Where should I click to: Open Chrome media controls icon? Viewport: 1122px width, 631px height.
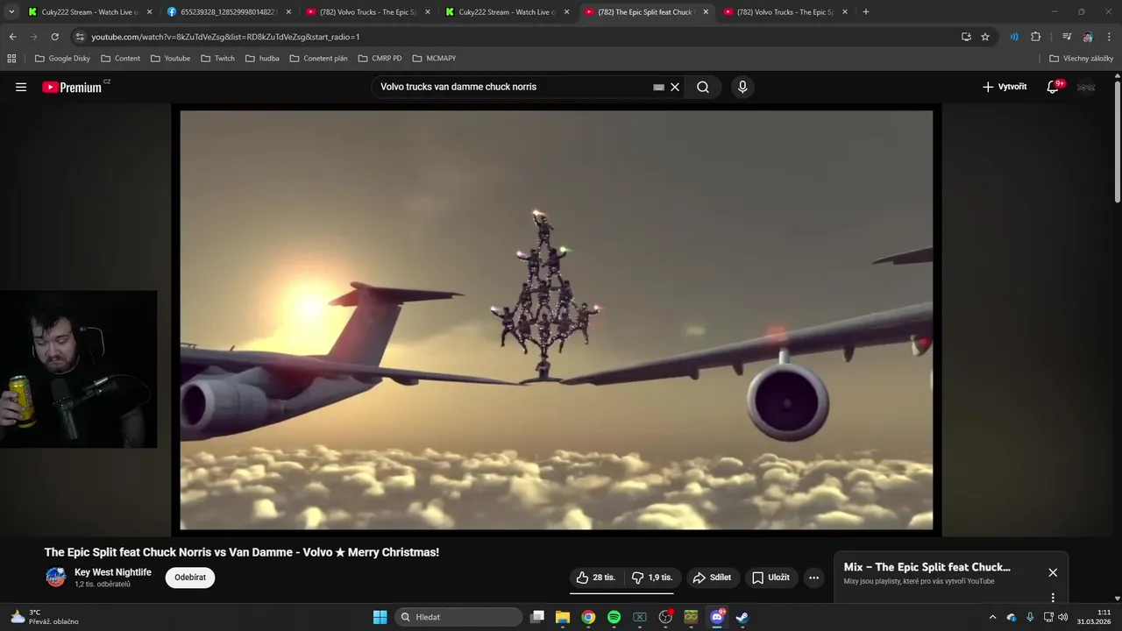1067,37
